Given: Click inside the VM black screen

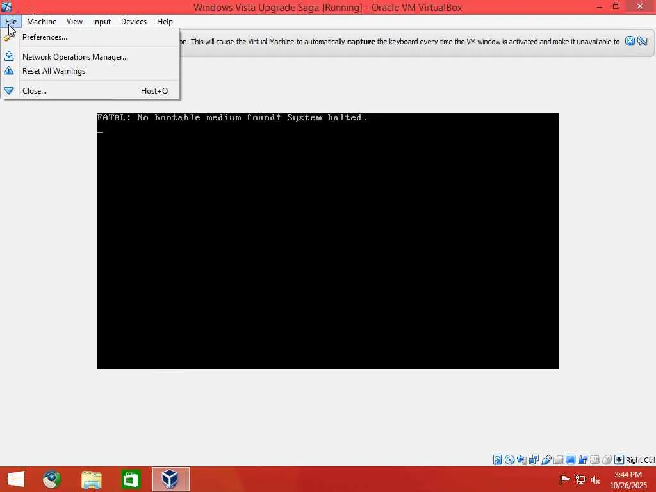Looking at the screenshot, I should coord(327,241).
